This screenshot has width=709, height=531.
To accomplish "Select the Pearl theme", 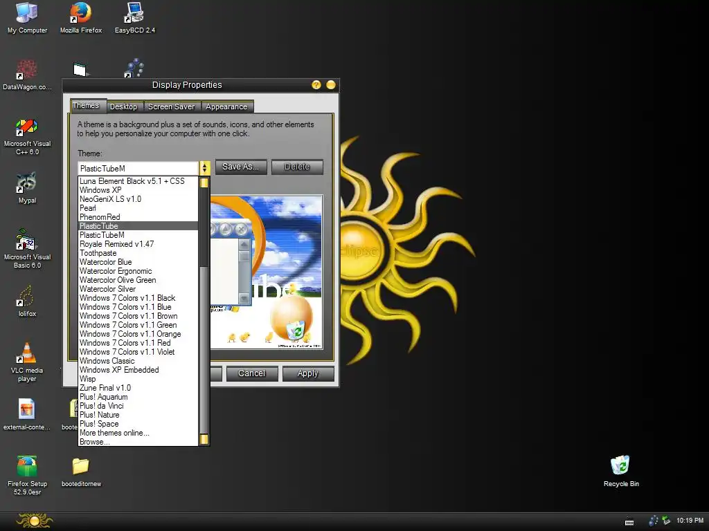I will click(138, 208).
